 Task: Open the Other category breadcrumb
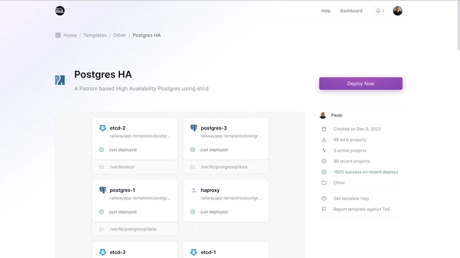click(119, 35)
